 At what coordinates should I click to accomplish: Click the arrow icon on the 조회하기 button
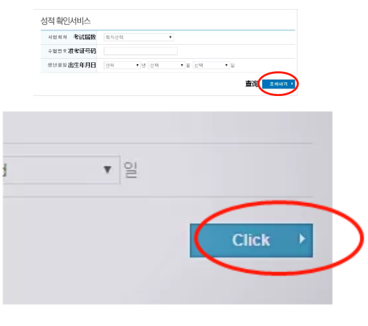[292, 84]
